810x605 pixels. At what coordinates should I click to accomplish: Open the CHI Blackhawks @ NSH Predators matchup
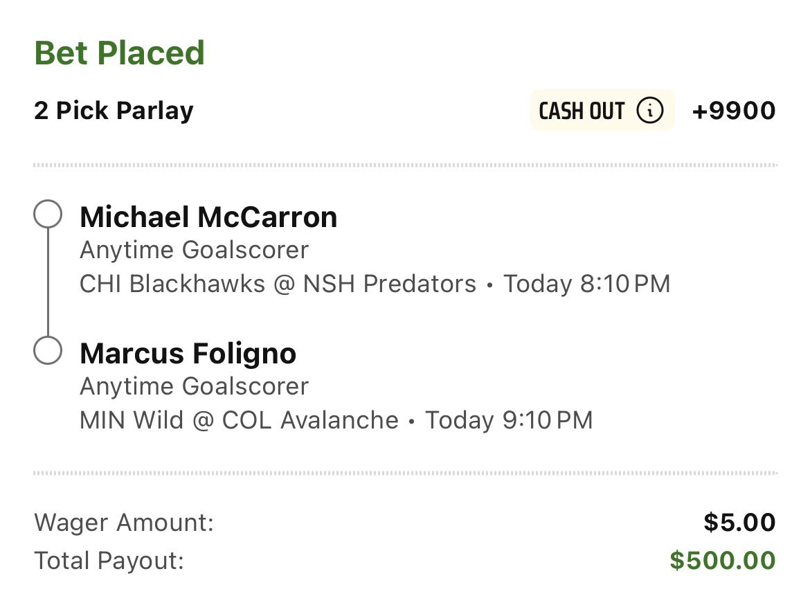click(x=278, y=284)
